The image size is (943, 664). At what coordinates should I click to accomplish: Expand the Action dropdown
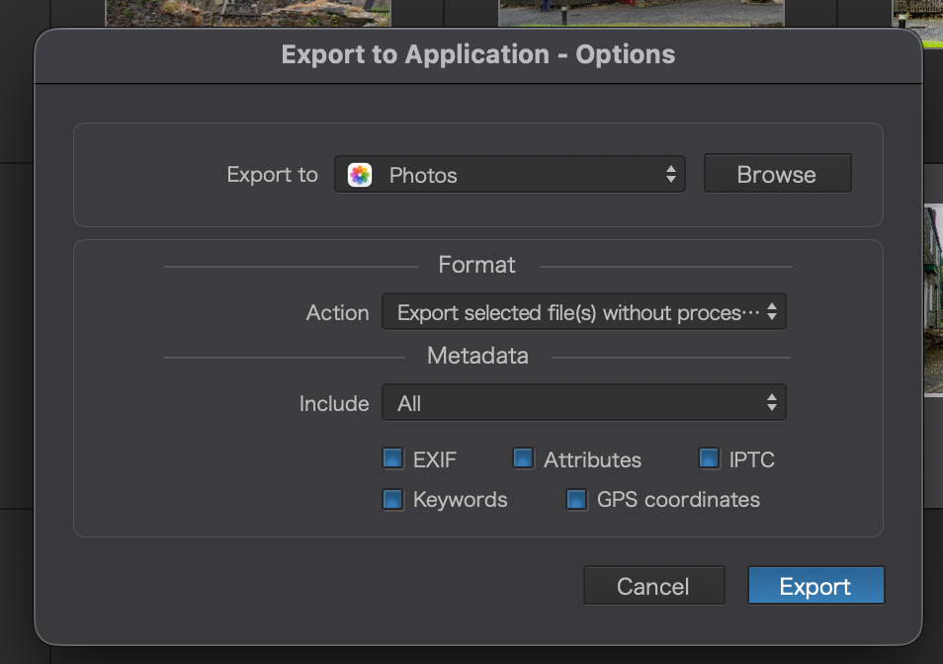(583, 313)
